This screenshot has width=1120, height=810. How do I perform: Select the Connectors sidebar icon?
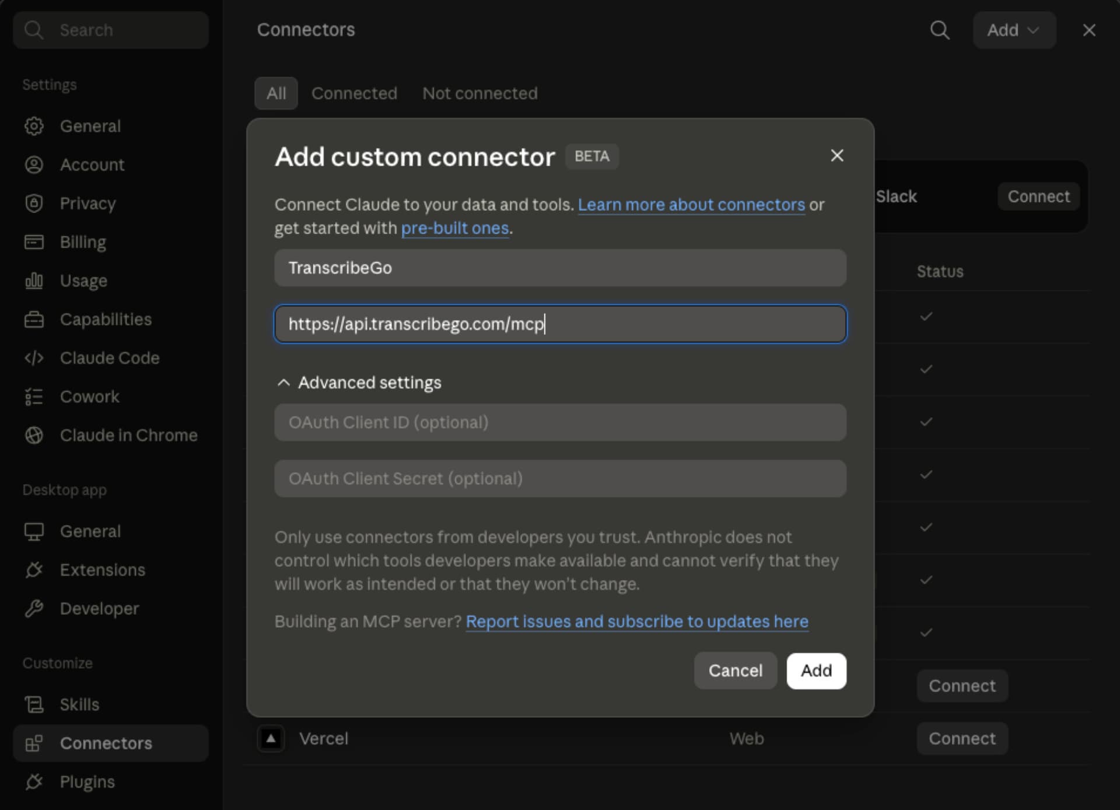coord(34,743)
